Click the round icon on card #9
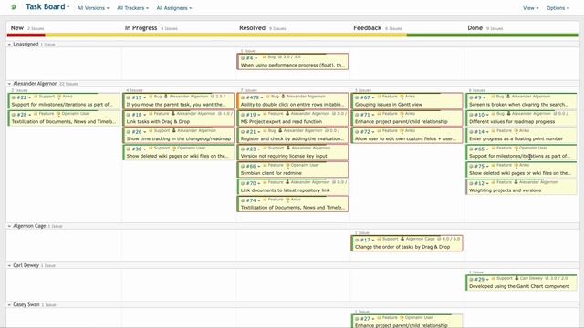 [x=471, y=97]
